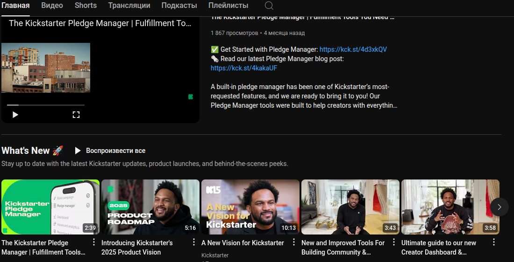Click title Introducing Kickstarter's 2025 Product Vision
The image size is (514, 262).
(137, 248)
